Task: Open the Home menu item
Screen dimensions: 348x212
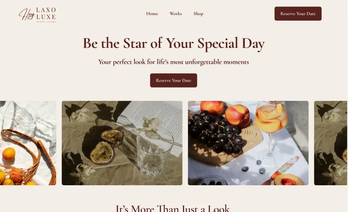Action: pyautogui.click(x=152, y=14)
